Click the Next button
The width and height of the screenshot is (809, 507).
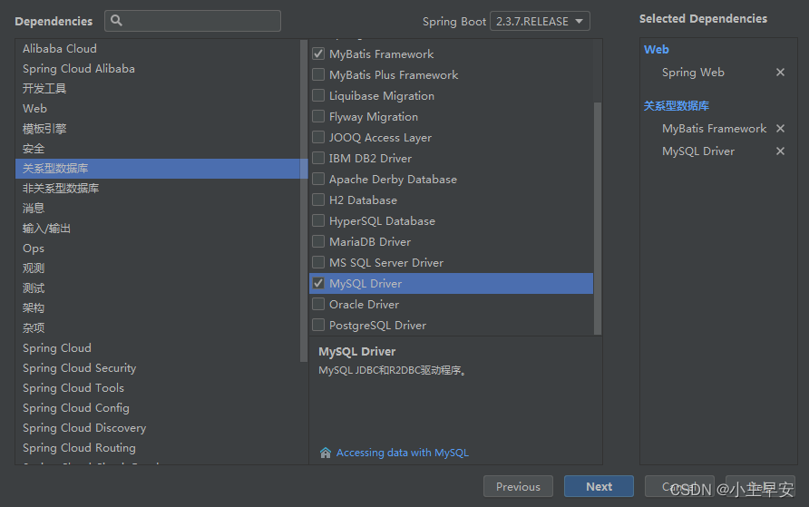pos(599,486)
